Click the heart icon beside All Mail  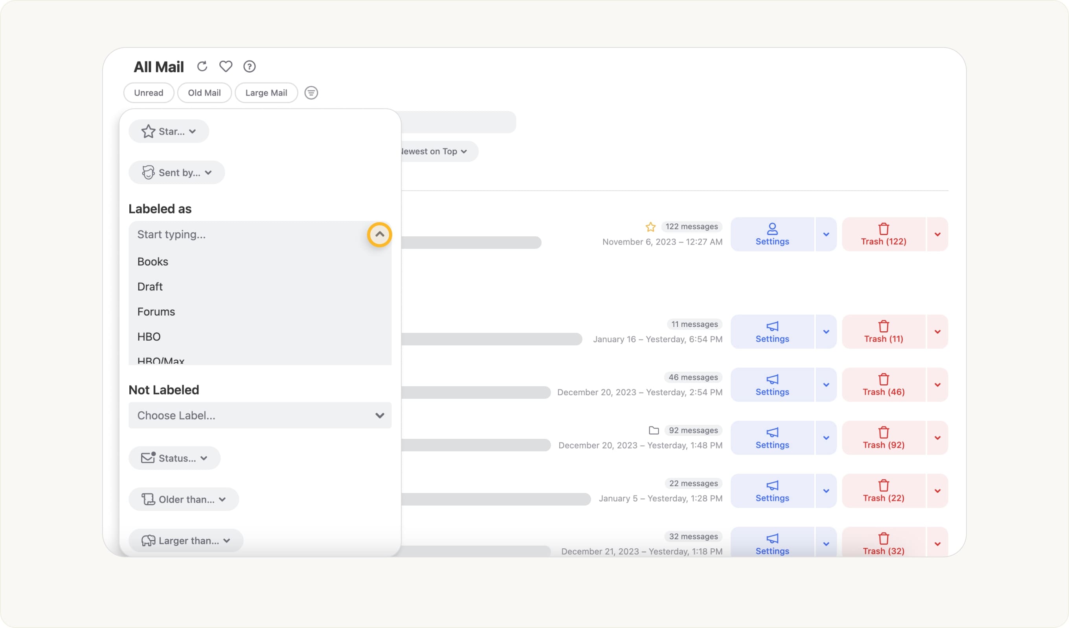point(226,66)
